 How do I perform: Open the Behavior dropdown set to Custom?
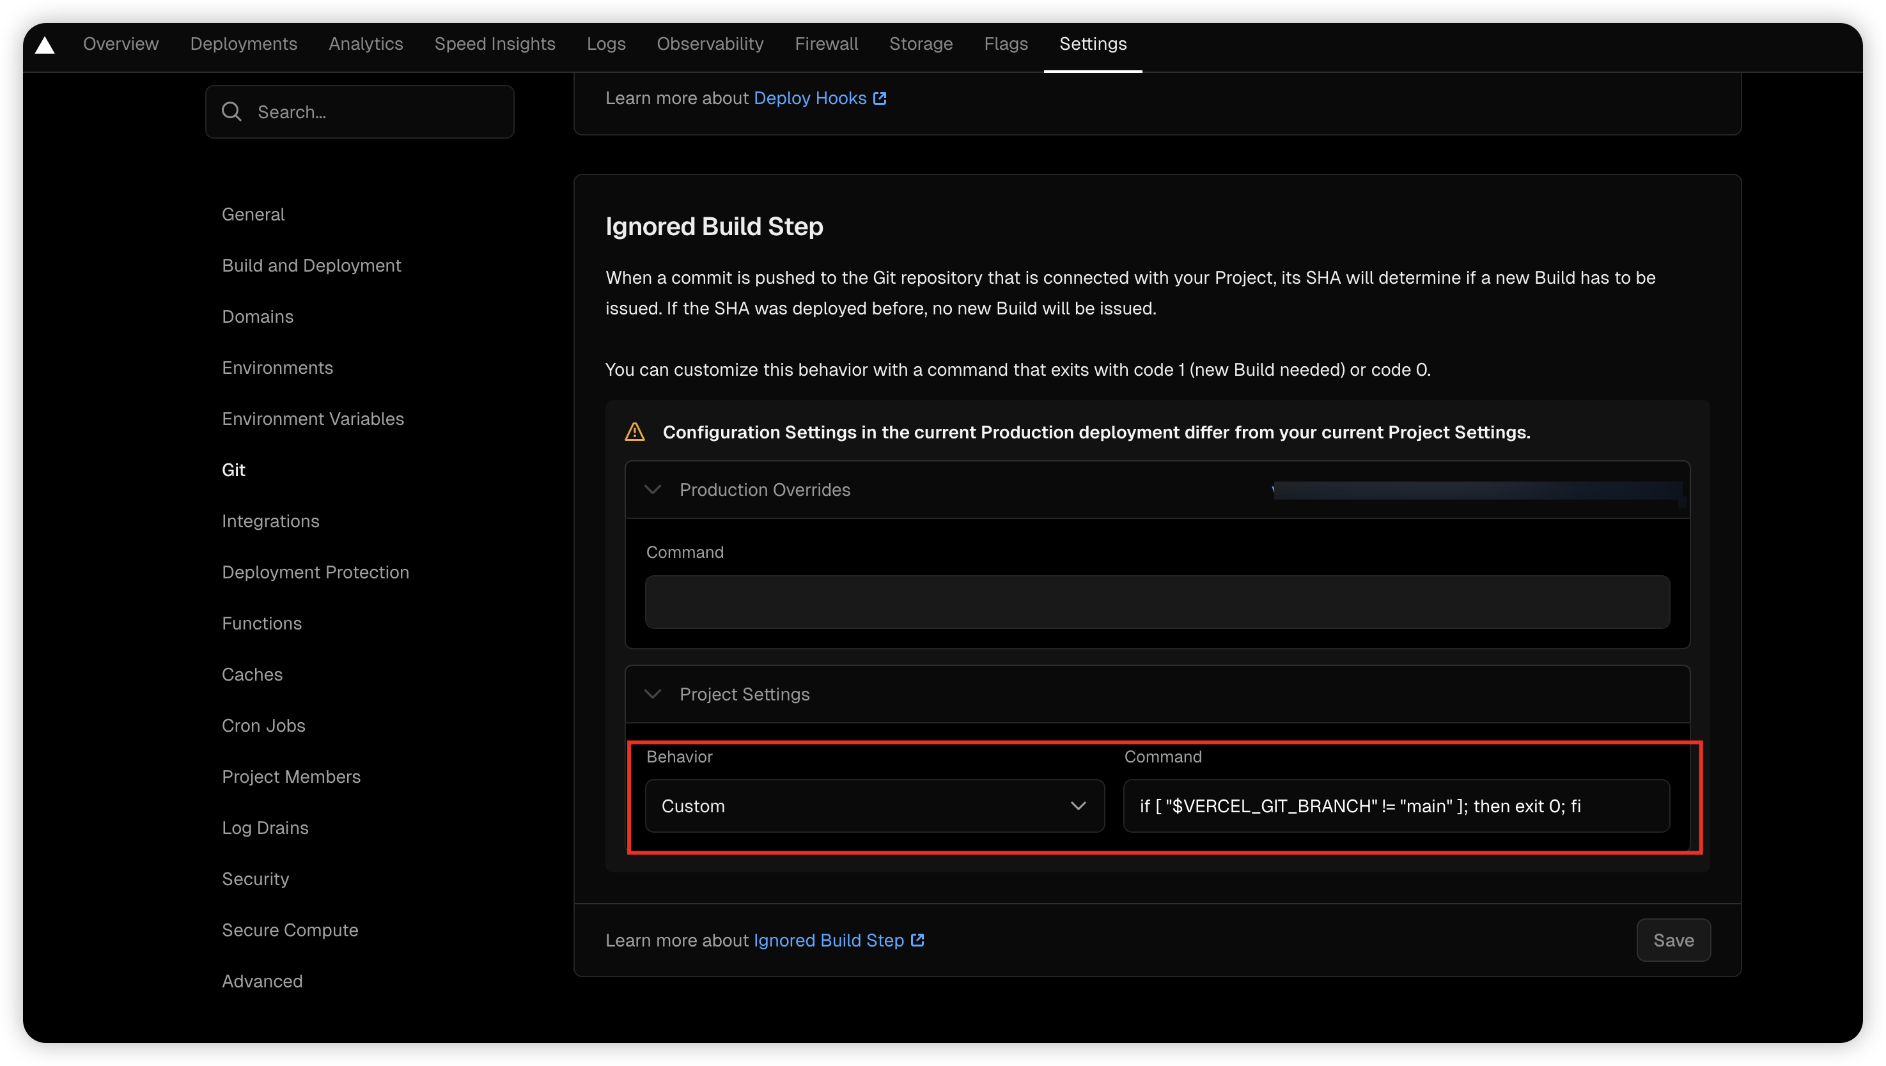click(x=874, y=805)
